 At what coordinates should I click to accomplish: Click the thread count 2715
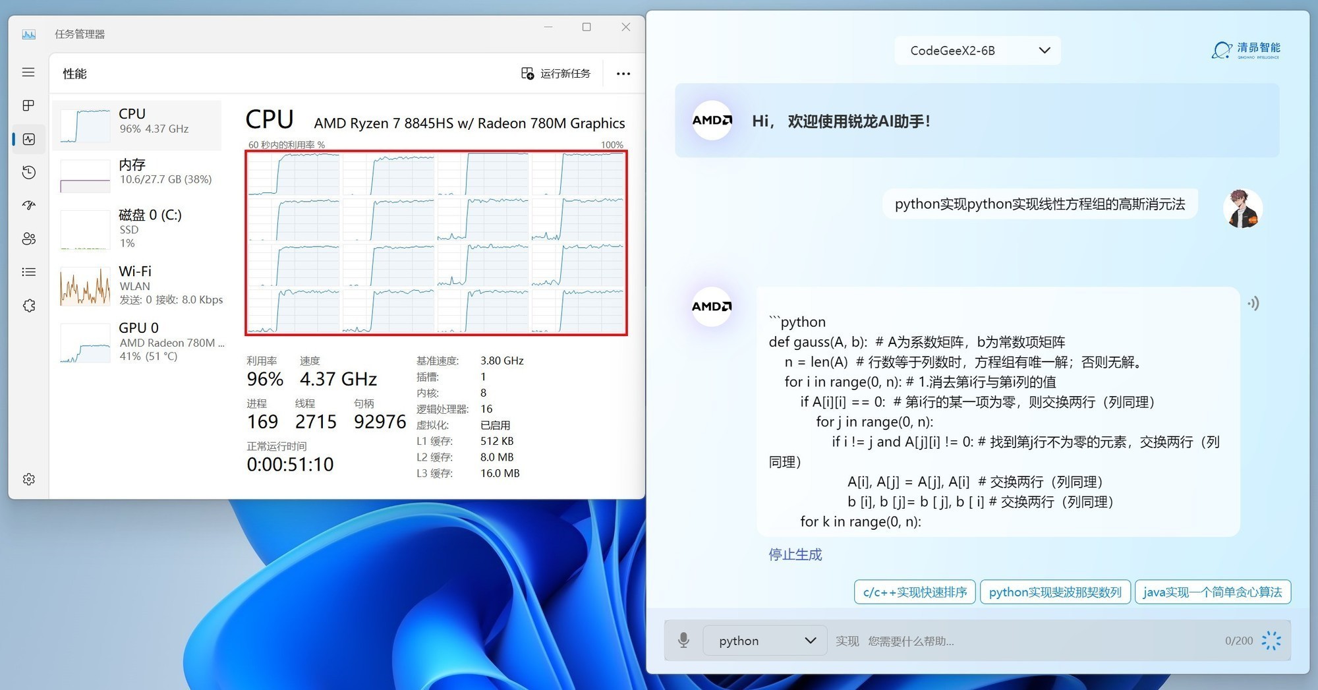tap(316, 422)
